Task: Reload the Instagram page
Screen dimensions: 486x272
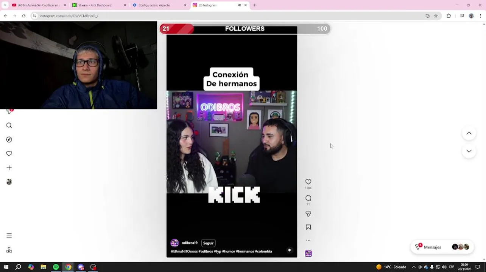Action: pyautogui.click(x=23, y=16)
